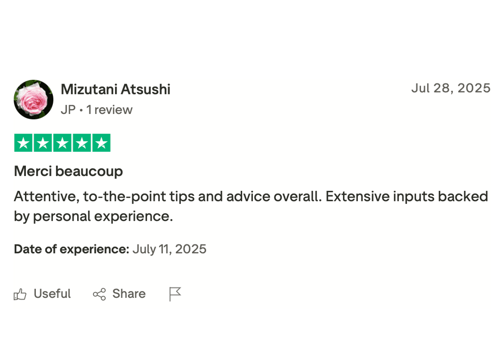Click the first green rating star
Screen dimensions: 500x356
pyautogui.click(x=24, y=143)
